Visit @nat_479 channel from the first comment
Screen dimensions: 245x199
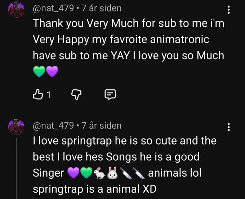pyautogui.click(x=53, y=8)
